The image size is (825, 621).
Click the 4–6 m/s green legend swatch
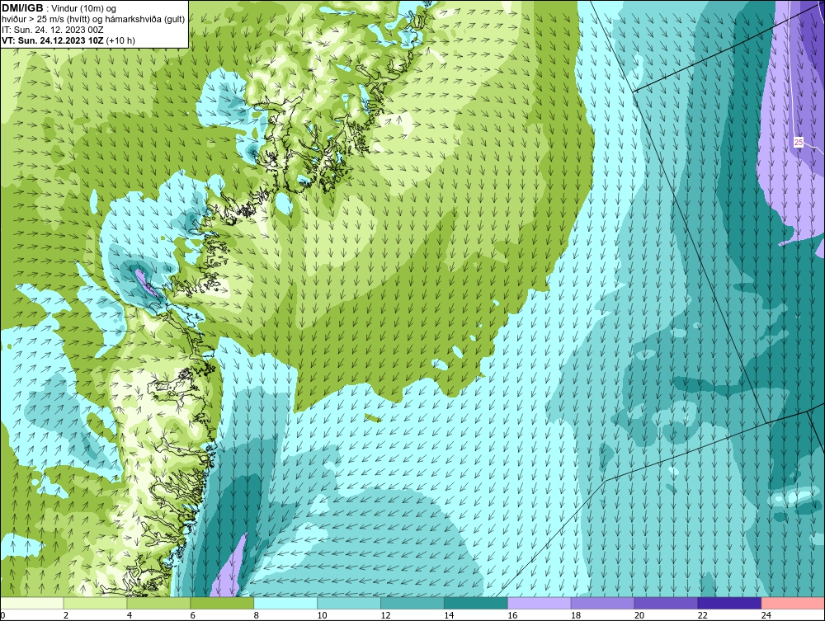158,603
